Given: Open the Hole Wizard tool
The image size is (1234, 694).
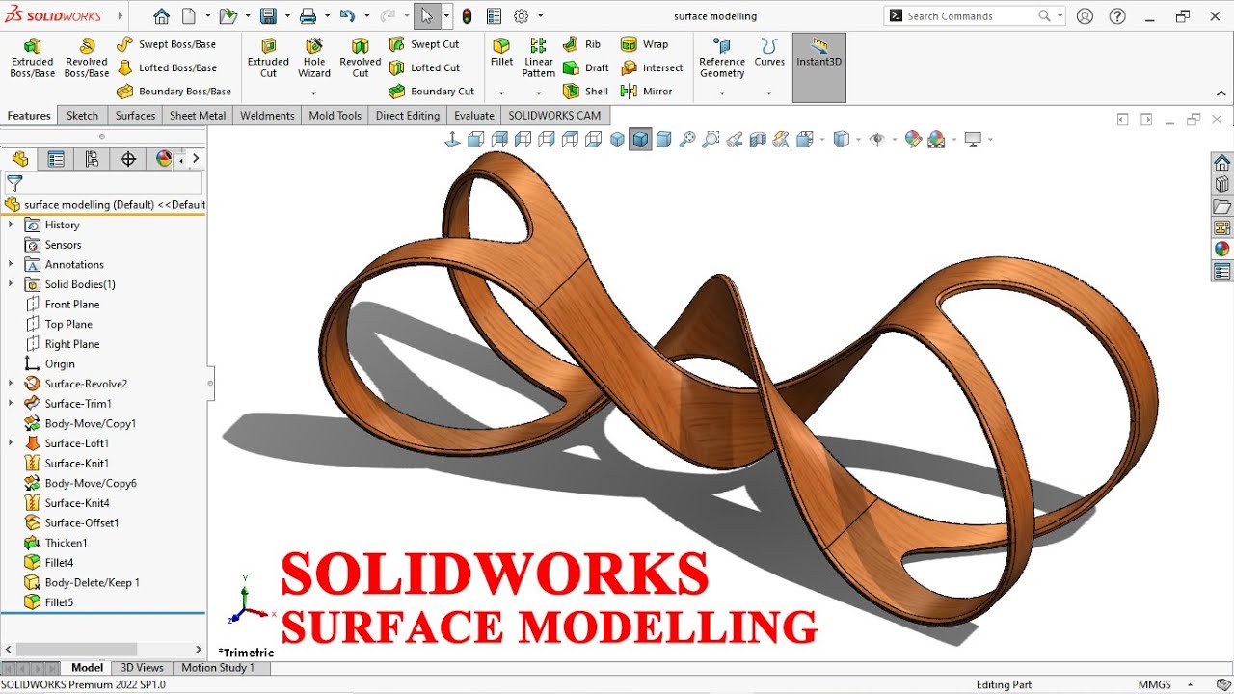Looking at the screenshot, I should [314, 58].
